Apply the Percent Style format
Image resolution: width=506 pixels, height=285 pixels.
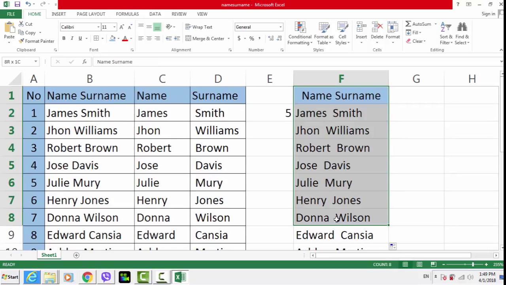point(251,39)
